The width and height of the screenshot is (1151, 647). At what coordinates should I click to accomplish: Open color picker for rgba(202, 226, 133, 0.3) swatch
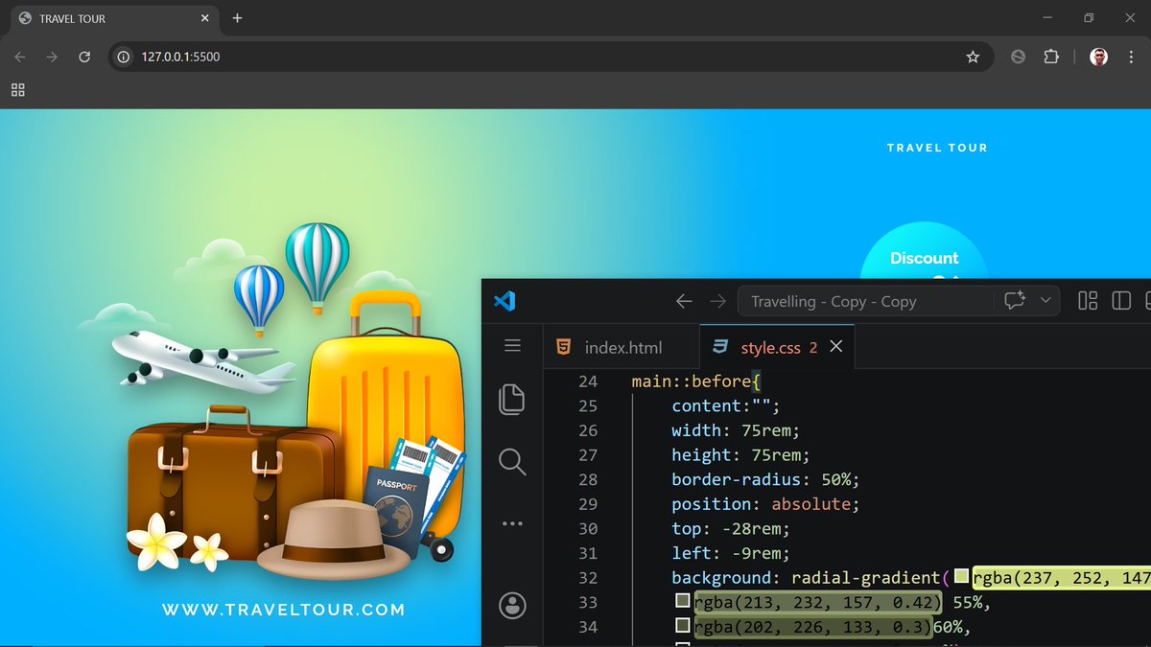tap(683, 626)
